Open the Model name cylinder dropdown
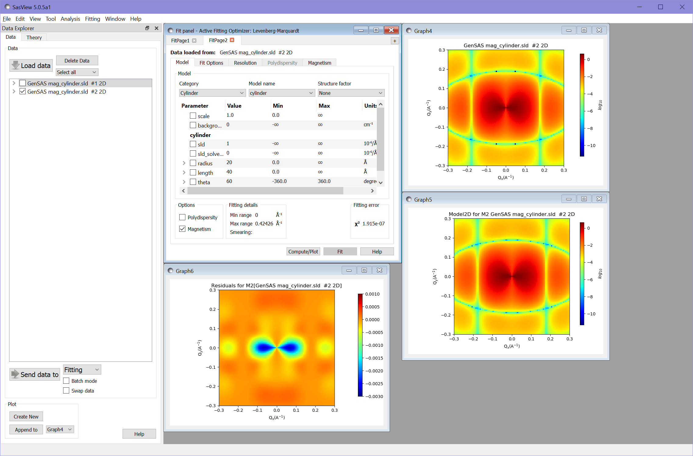 [x=281, y=93]
